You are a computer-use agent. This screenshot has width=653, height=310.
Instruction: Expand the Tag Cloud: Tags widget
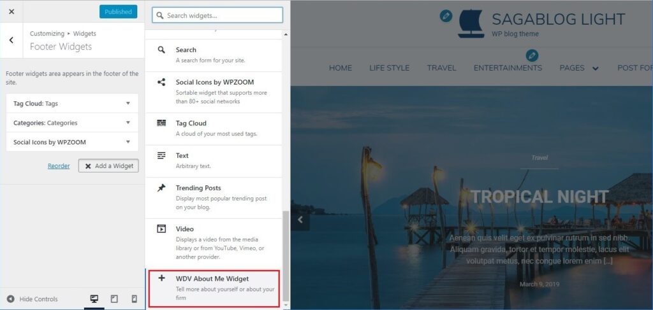73,104
